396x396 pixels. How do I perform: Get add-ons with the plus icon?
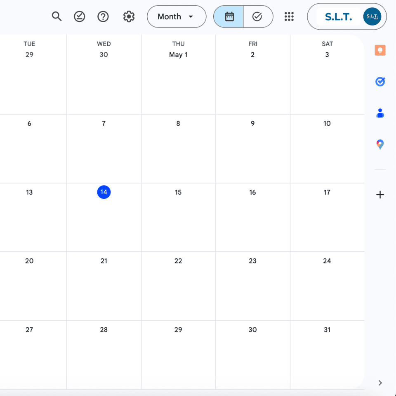pyautogui.click(x=380, y=195)
